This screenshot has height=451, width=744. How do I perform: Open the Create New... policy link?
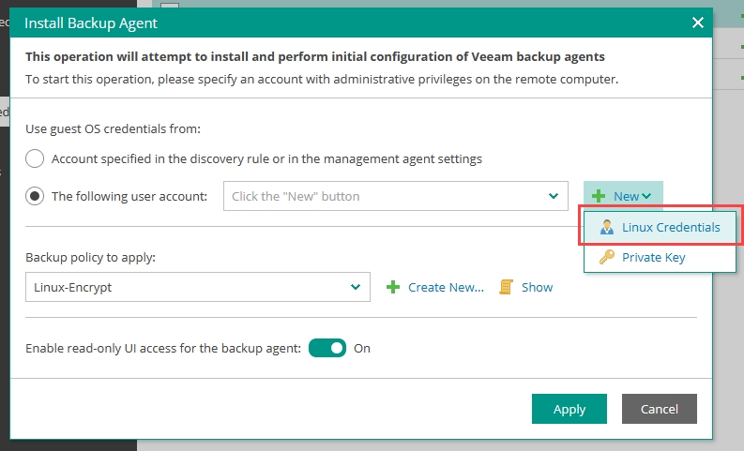point(446,287)
